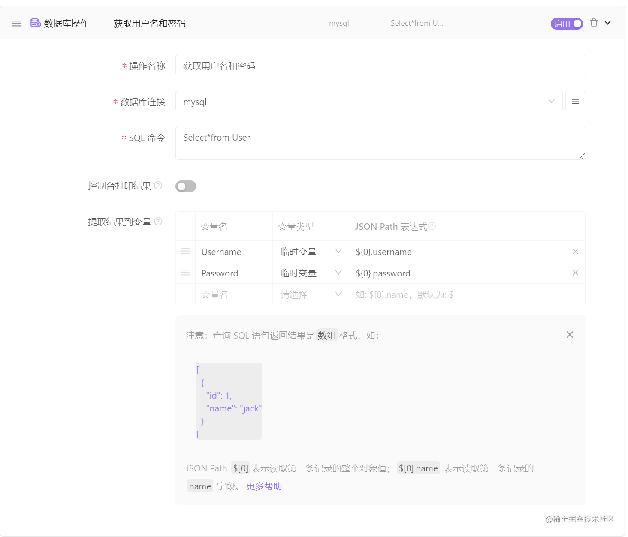628x537 pixels.
Task: Toggle 控制台打印结果 switch on
Action: click(x=186, y=186)
